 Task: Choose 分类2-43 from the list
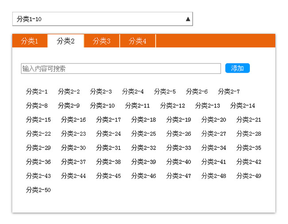click(x=39, y=176)
